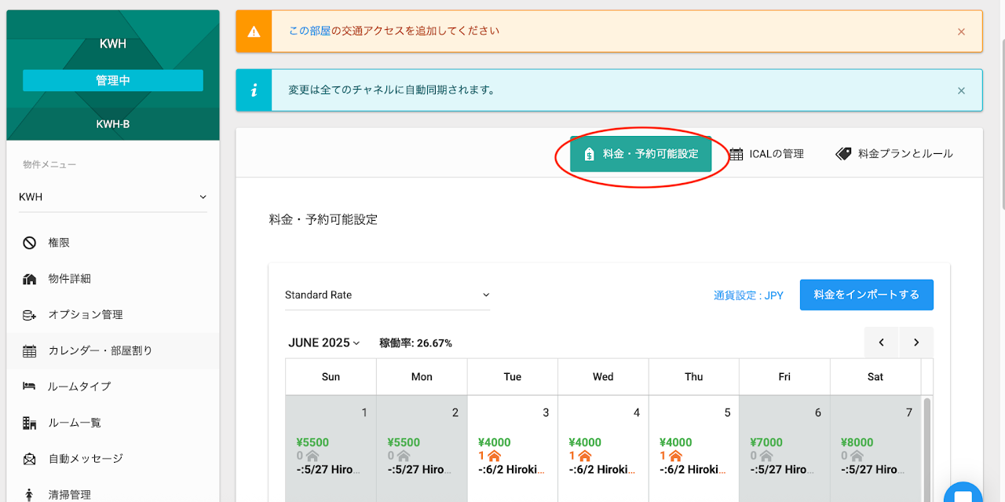The height and width of the screenshot is (502, 1005).
Task: Click the オプション管理 database icon
Action: 30,315
